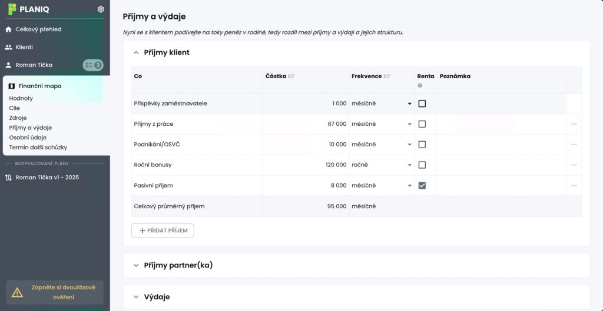This screenshot has width=603, height=311.
Task: Expand the Výdaje section
Action: point(157,297)
